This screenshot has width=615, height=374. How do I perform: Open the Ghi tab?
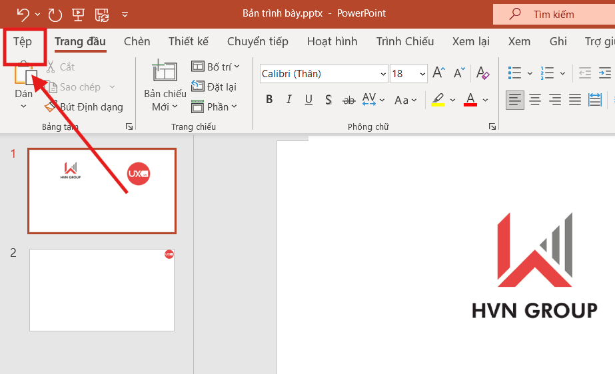[558, 41]
